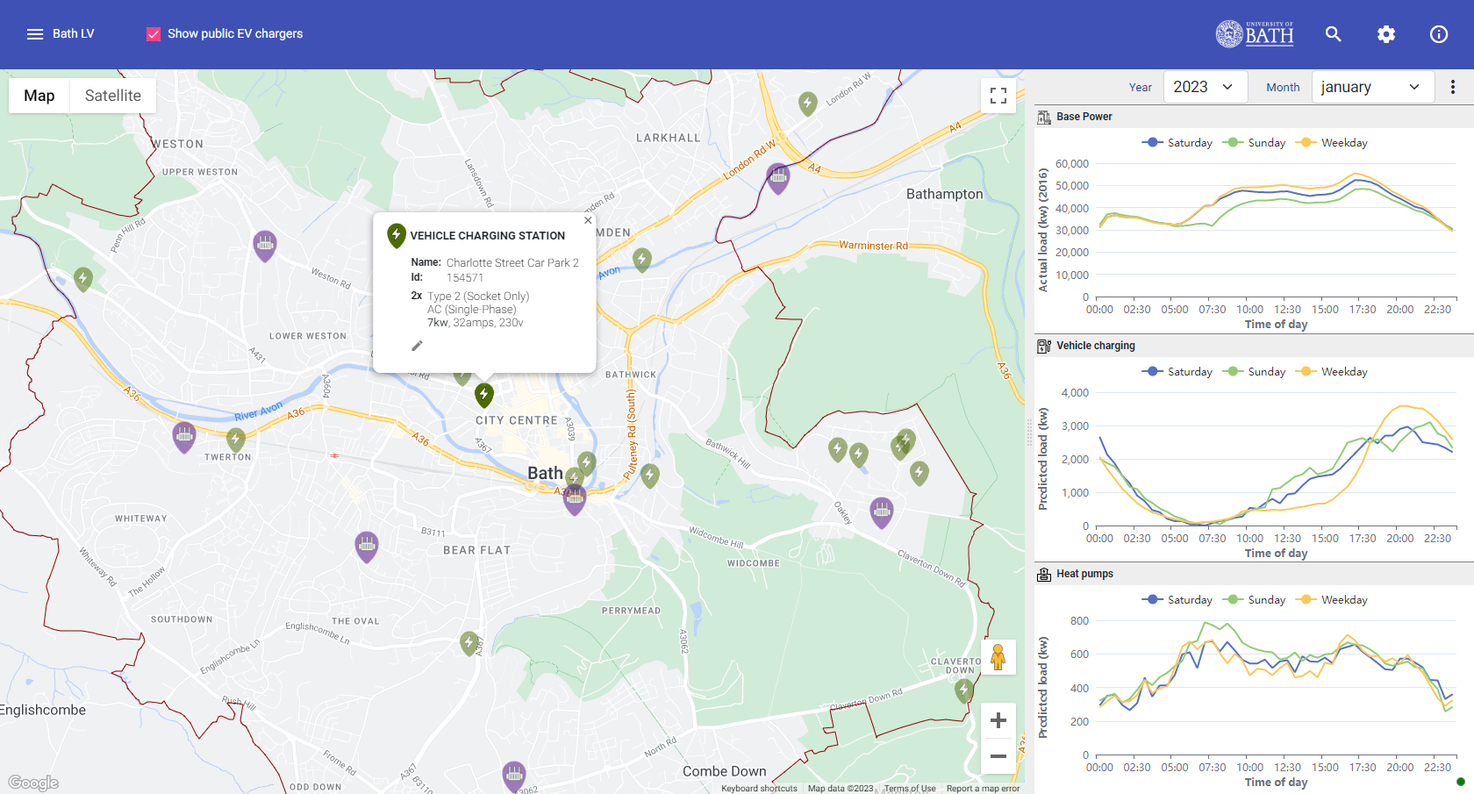
Task: Click the info circle icon
Action: 1438,34
